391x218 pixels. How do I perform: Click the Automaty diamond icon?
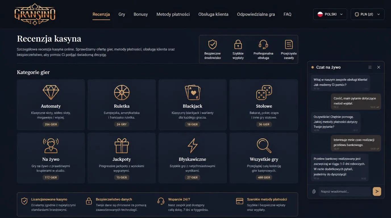point(51,93)
